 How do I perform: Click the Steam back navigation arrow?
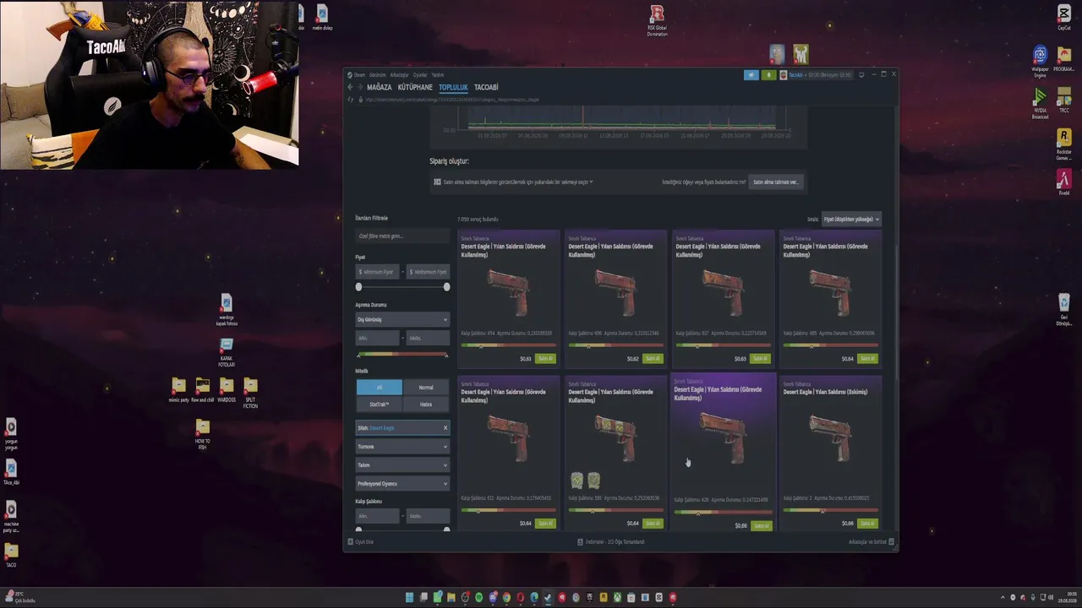(x=350, y=87)
